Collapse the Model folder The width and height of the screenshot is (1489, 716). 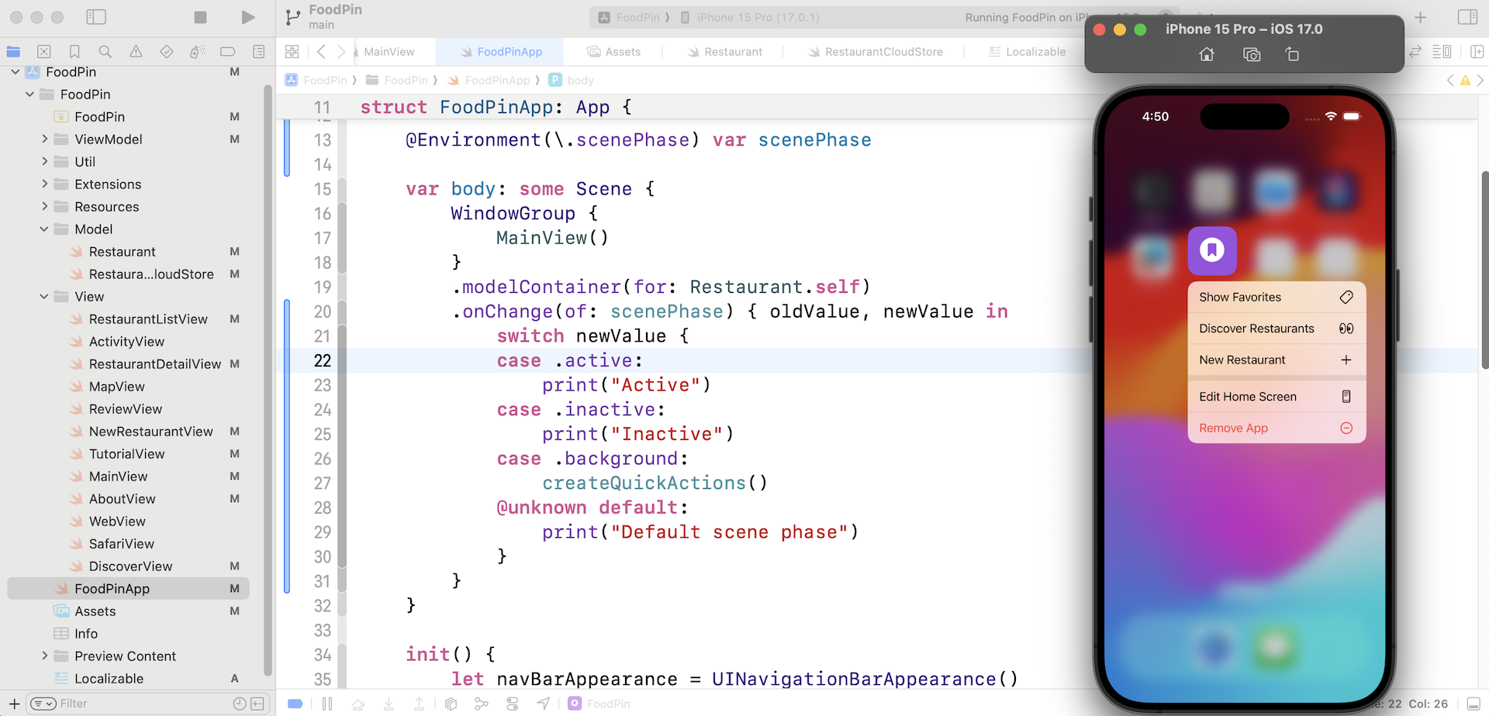coord(44,229)
